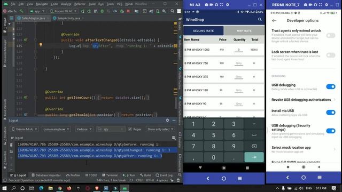Open the Logcat device dropdown Xiaomi Mi A
Image resolution: width=342 pixels, height=192 pixels.
pos(25,129)
